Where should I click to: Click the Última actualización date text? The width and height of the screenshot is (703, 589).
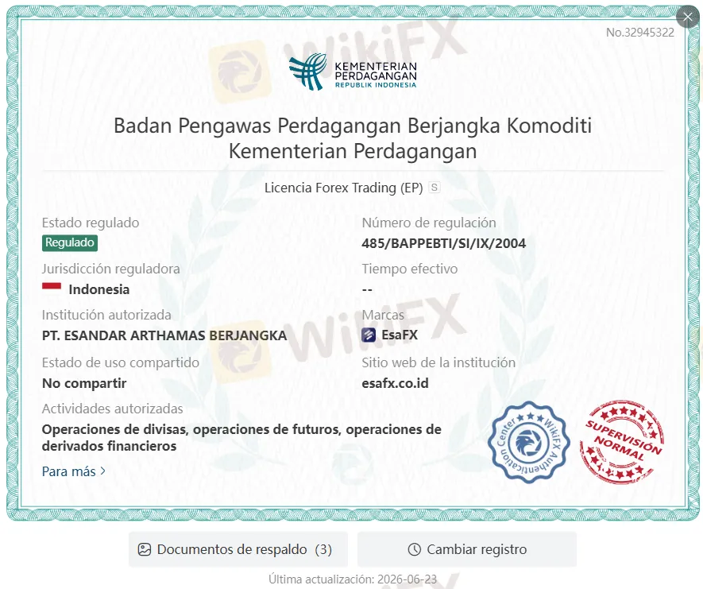353,579
